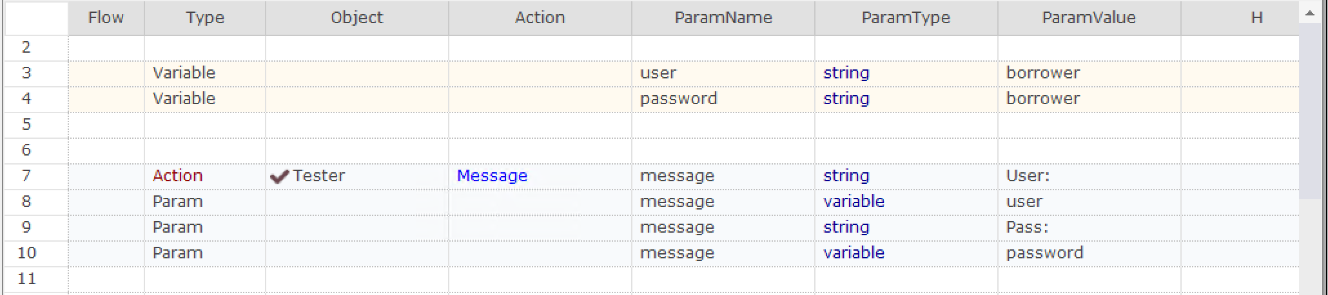Select the Object column header
This screenshot has height=295, width=1328.
pyautogui.click(x=356, y=18)
